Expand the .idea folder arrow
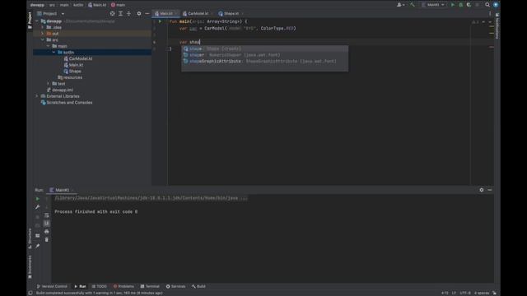527x296 pixels. 42,27
